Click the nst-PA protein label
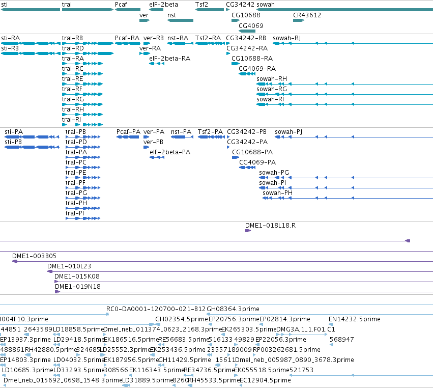 coord(181,132)
